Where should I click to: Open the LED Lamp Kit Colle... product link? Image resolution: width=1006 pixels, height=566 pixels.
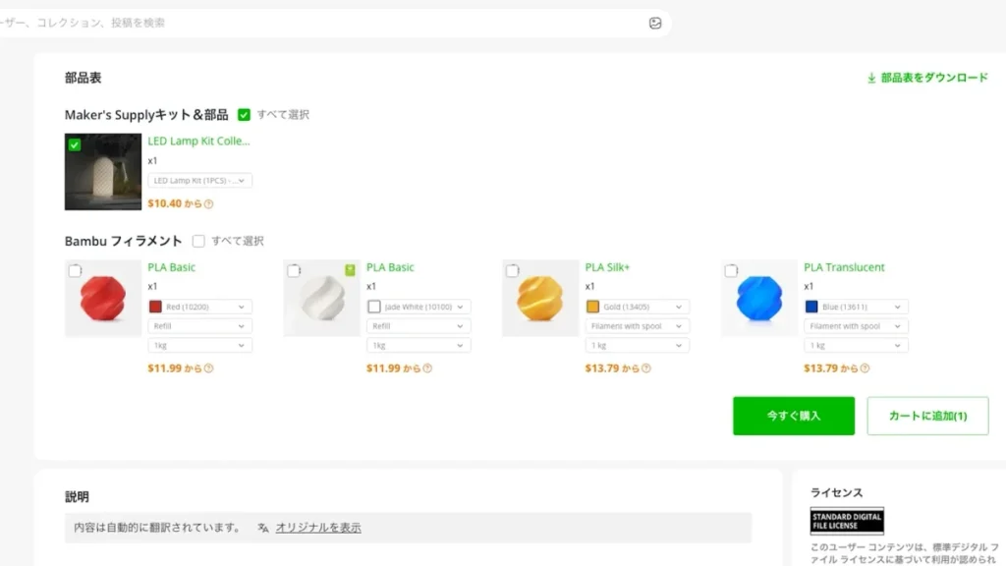pyautogui.click(x=198, y=141)
